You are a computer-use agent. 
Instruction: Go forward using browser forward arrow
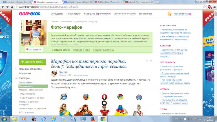(7, 7)
